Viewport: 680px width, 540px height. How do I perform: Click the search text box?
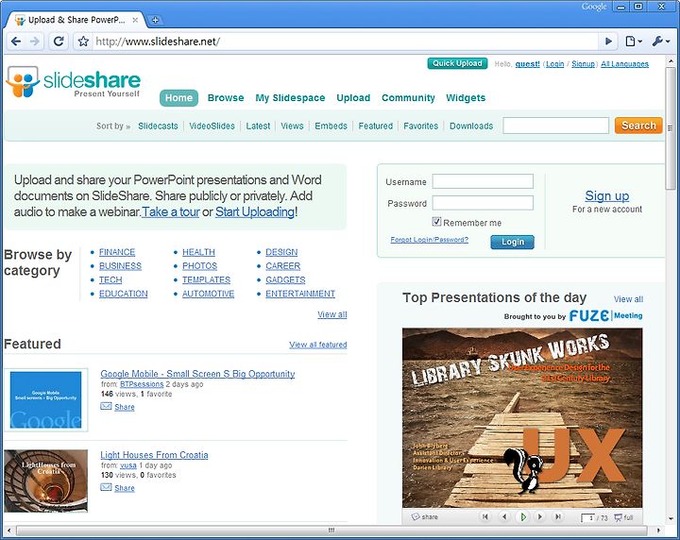pos(555,126)
